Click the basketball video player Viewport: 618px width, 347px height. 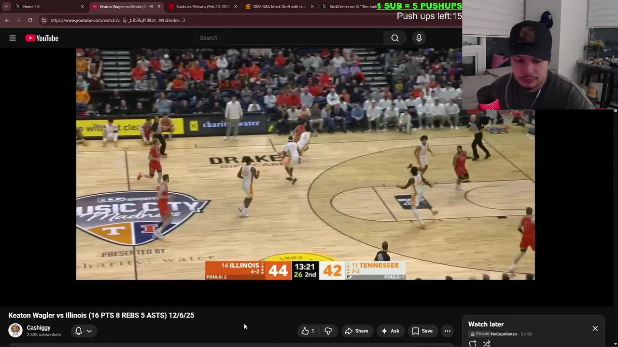click(305, 164)
